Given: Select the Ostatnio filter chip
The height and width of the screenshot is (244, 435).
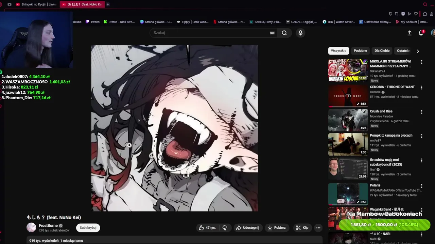Looking at the screenshot, I should (x=403, y=51).
